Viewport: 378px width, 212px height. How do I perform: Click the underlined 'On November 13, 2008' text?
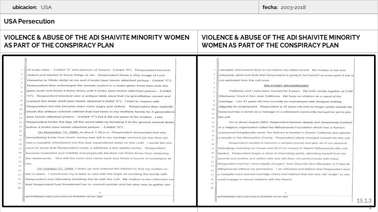[55, 132]
